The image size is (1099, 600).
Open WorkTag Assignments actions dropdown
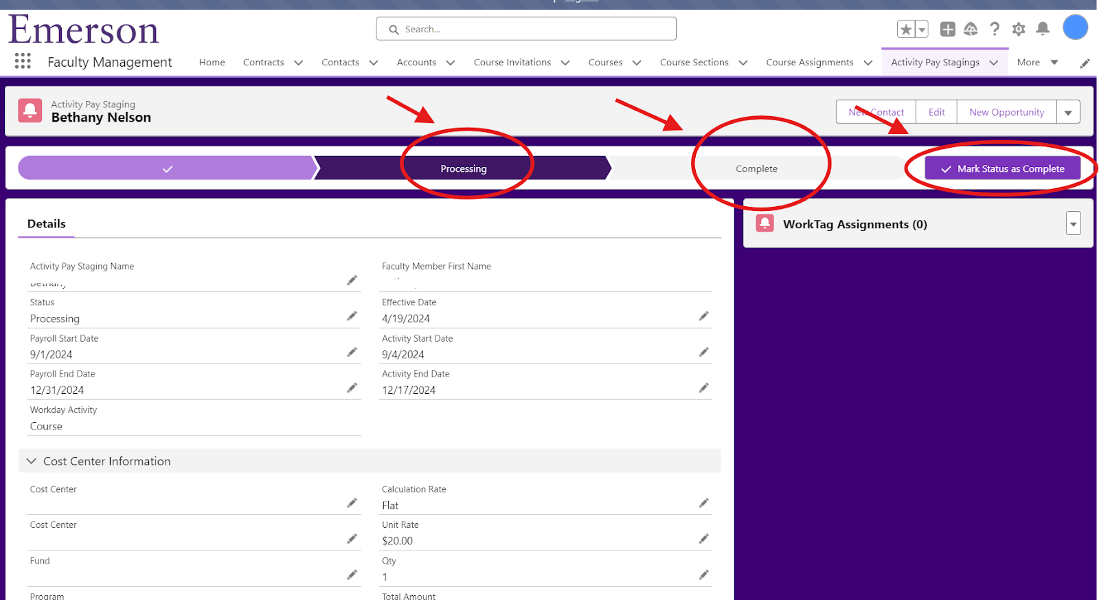[1073, 223]
